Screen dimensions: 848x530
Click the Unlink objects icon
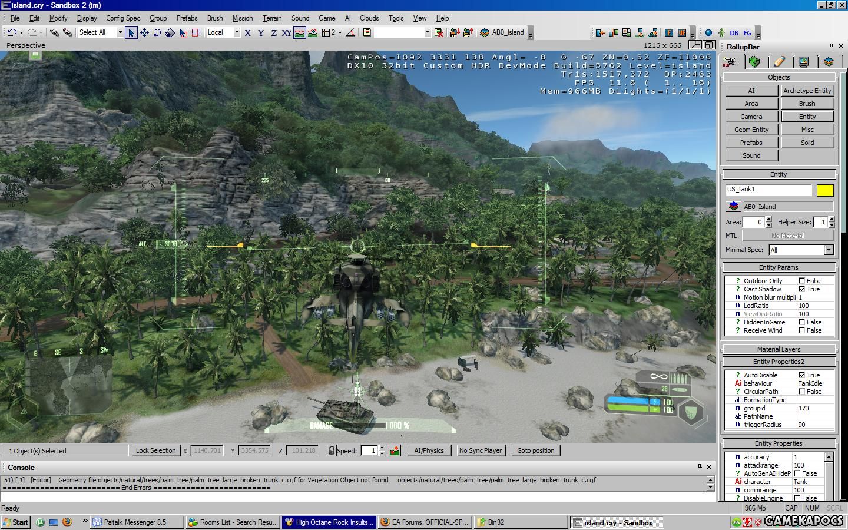pos(68,32)
